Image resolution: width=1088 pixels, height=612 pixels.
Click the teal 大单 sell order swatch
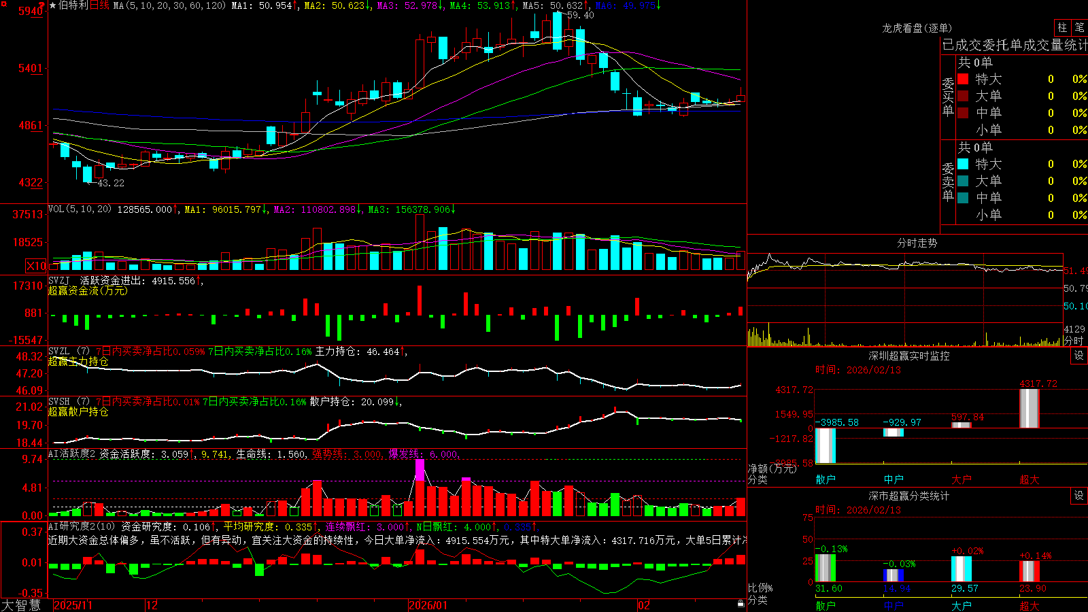pos(963,181)
